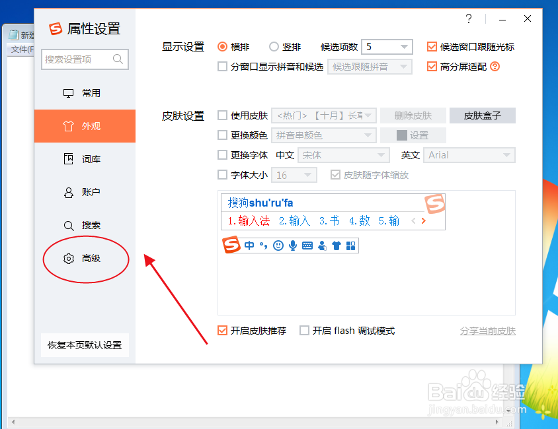
Task: Click candidate 1.输入法 in preview
Action: [249, 221]
